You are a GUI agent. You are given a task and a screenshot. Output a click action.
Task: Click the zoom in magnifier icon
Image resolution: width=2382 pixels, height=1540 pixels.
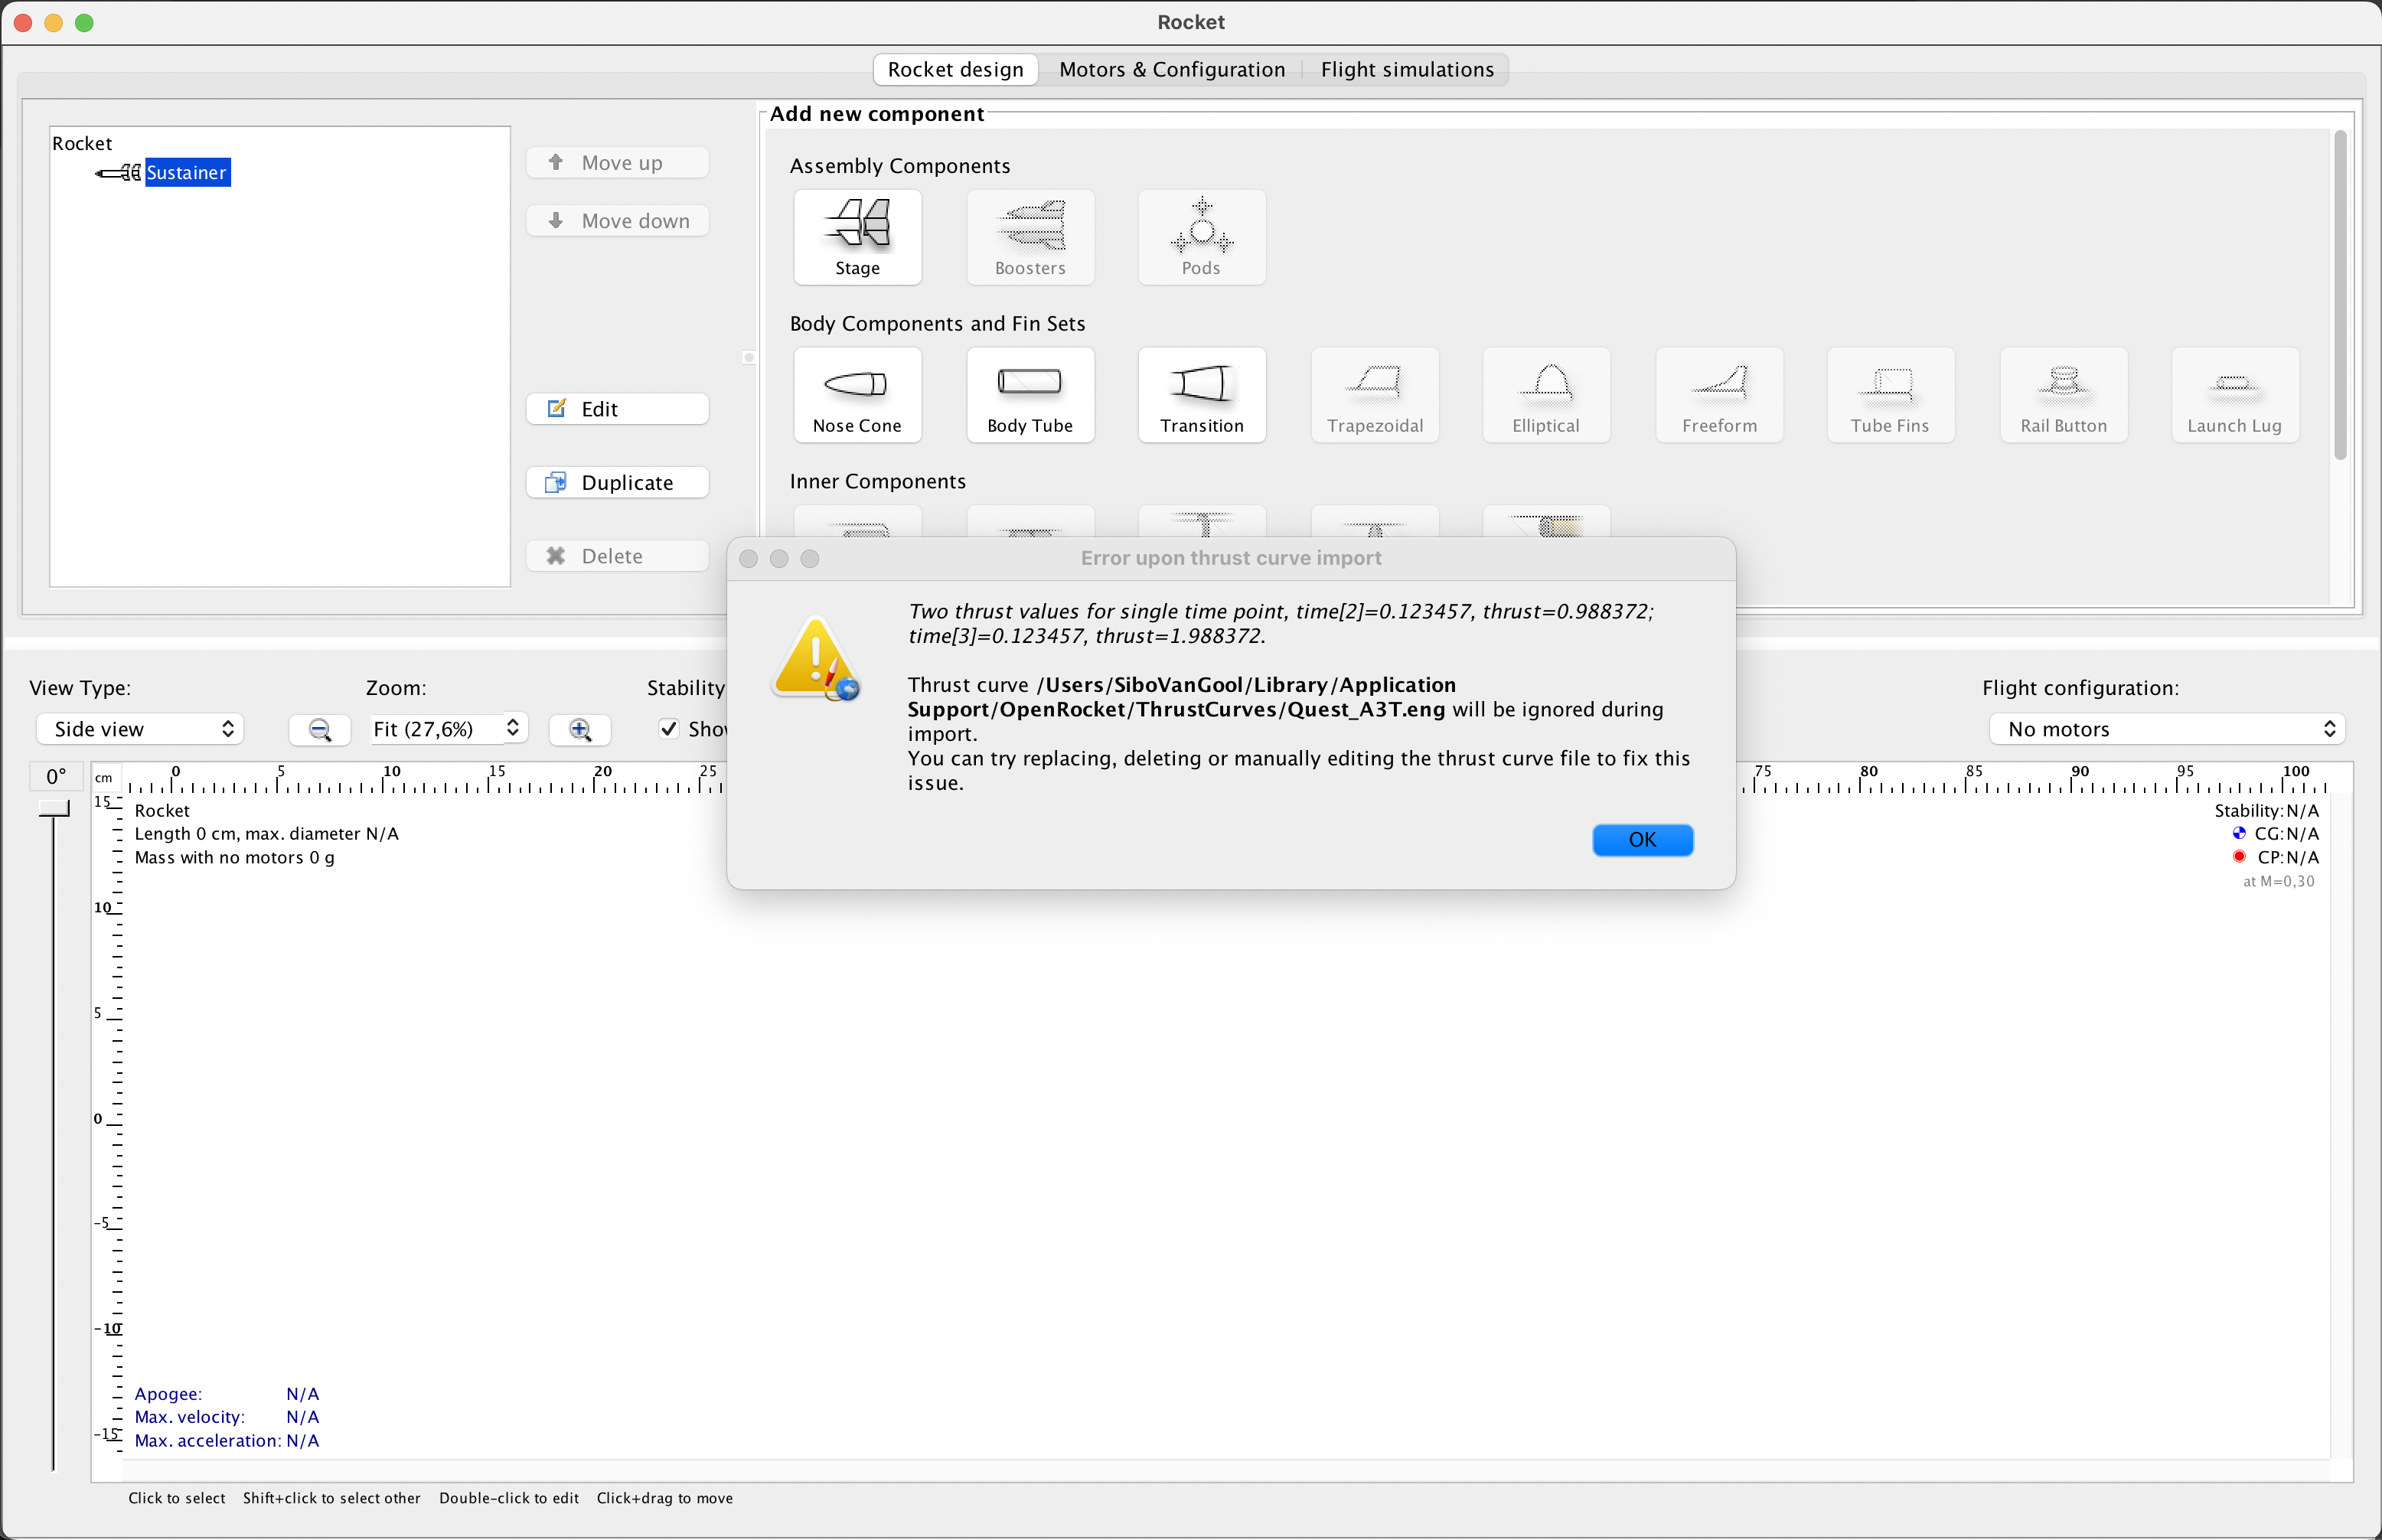(580, 729)
